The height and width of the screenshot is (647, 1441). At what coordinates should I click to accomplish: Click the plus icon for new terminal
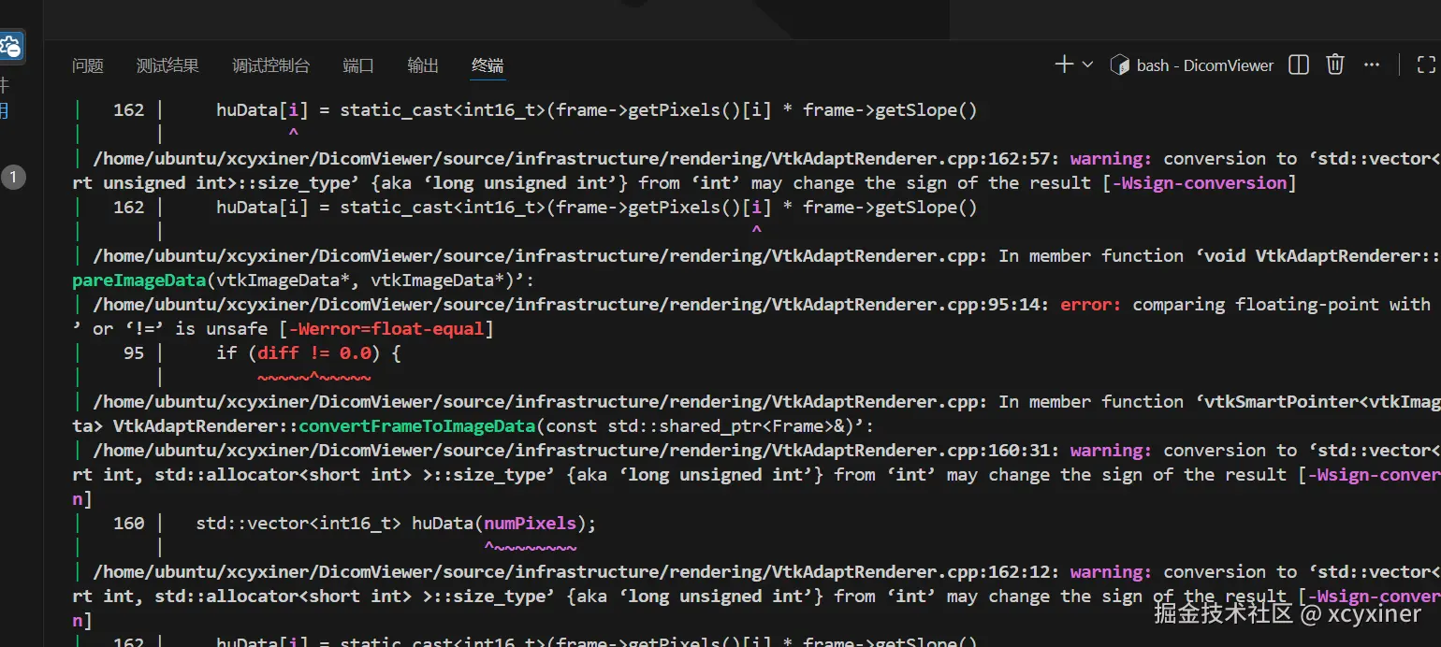(1064, 65)
